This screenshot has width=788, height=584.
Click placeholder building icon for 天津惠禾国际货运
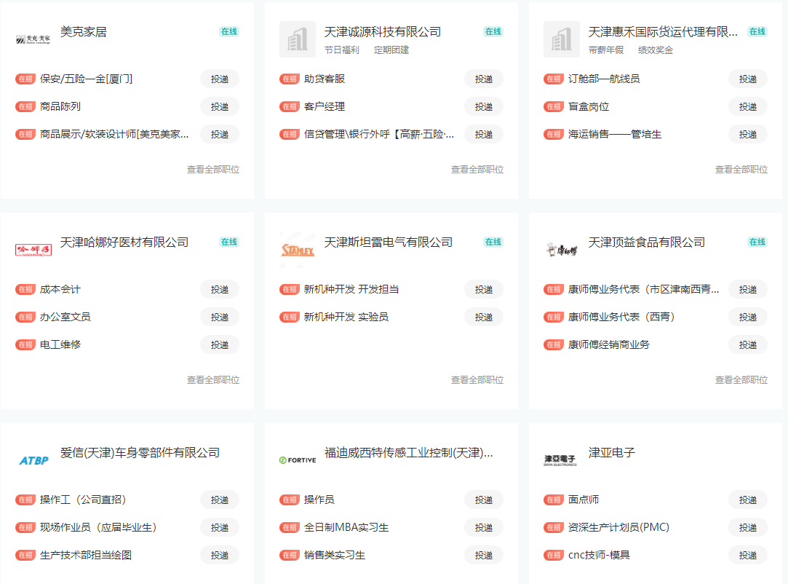[562, 39]
